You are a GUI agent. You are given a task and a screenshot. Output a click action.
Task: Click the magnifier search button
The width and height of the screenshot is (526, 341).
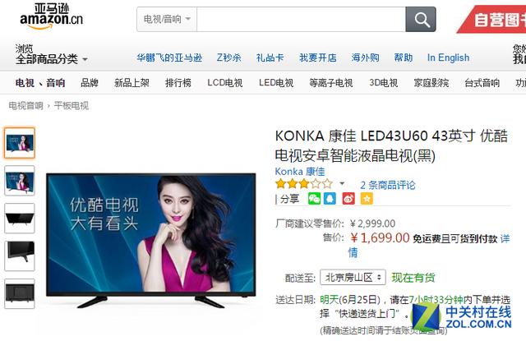(421, 20)
